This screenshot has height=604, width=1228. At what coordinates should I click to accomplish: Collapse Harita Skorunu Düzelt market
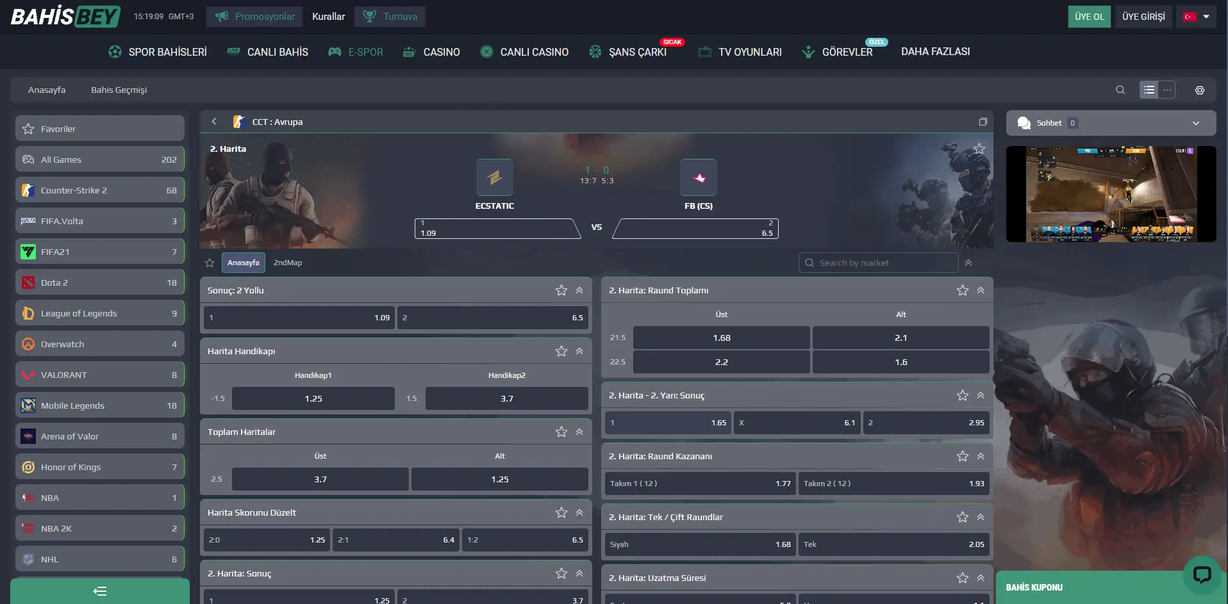pos(579,512)
